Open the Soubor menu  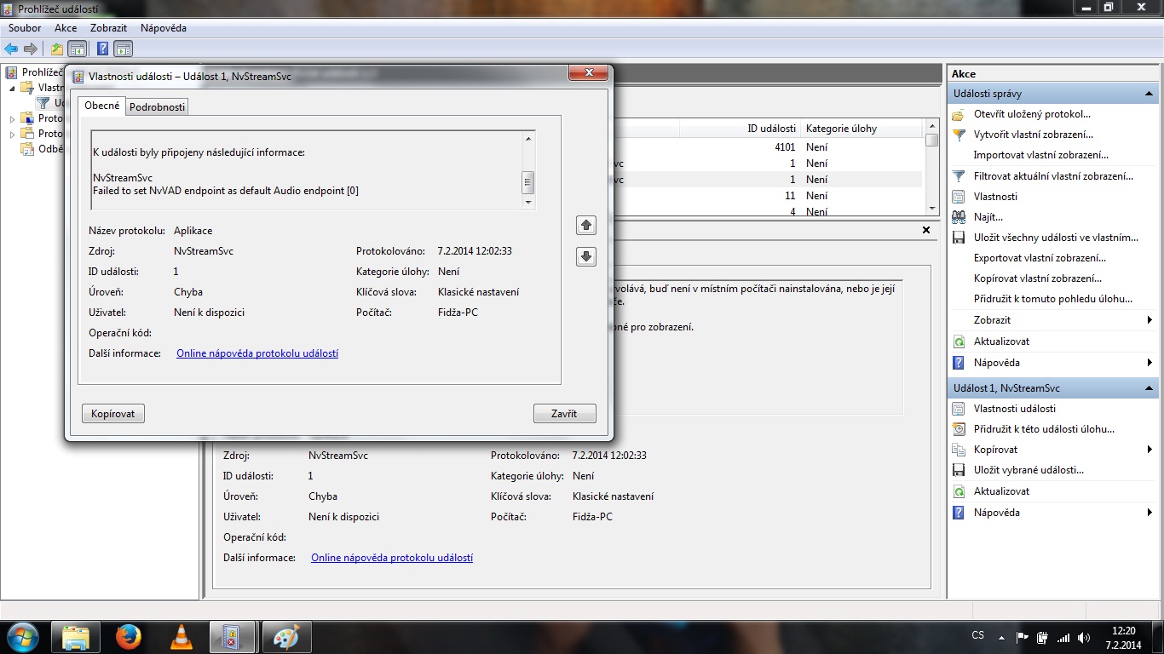pyautogui.click(x=25, y=28)
